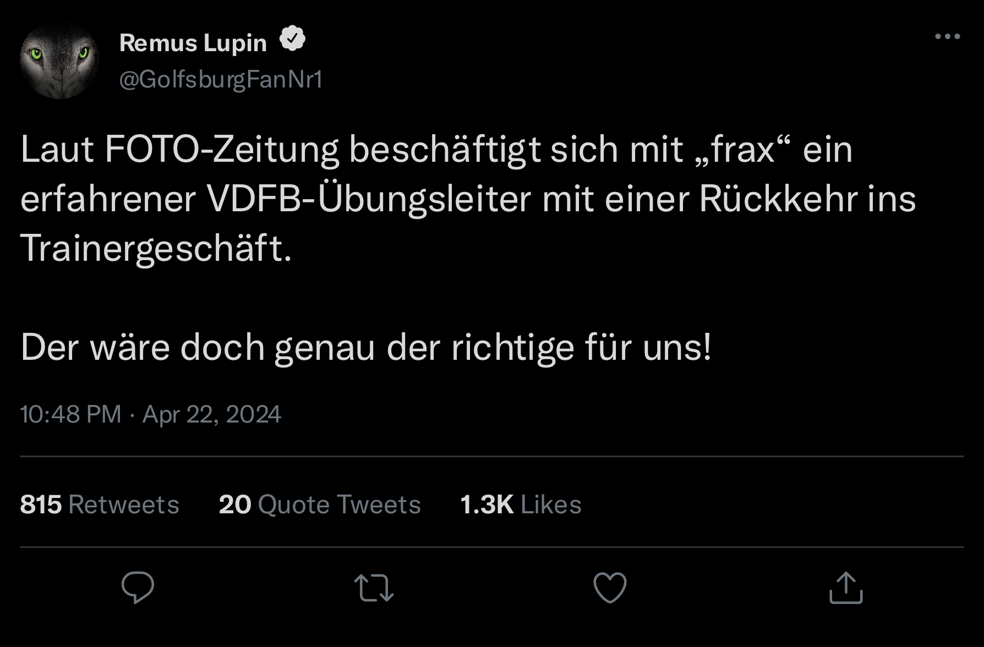The height and width of the screenshot is (647, 984).
Task: Open the Remus Lupin display name
Action: click(193, 43)
